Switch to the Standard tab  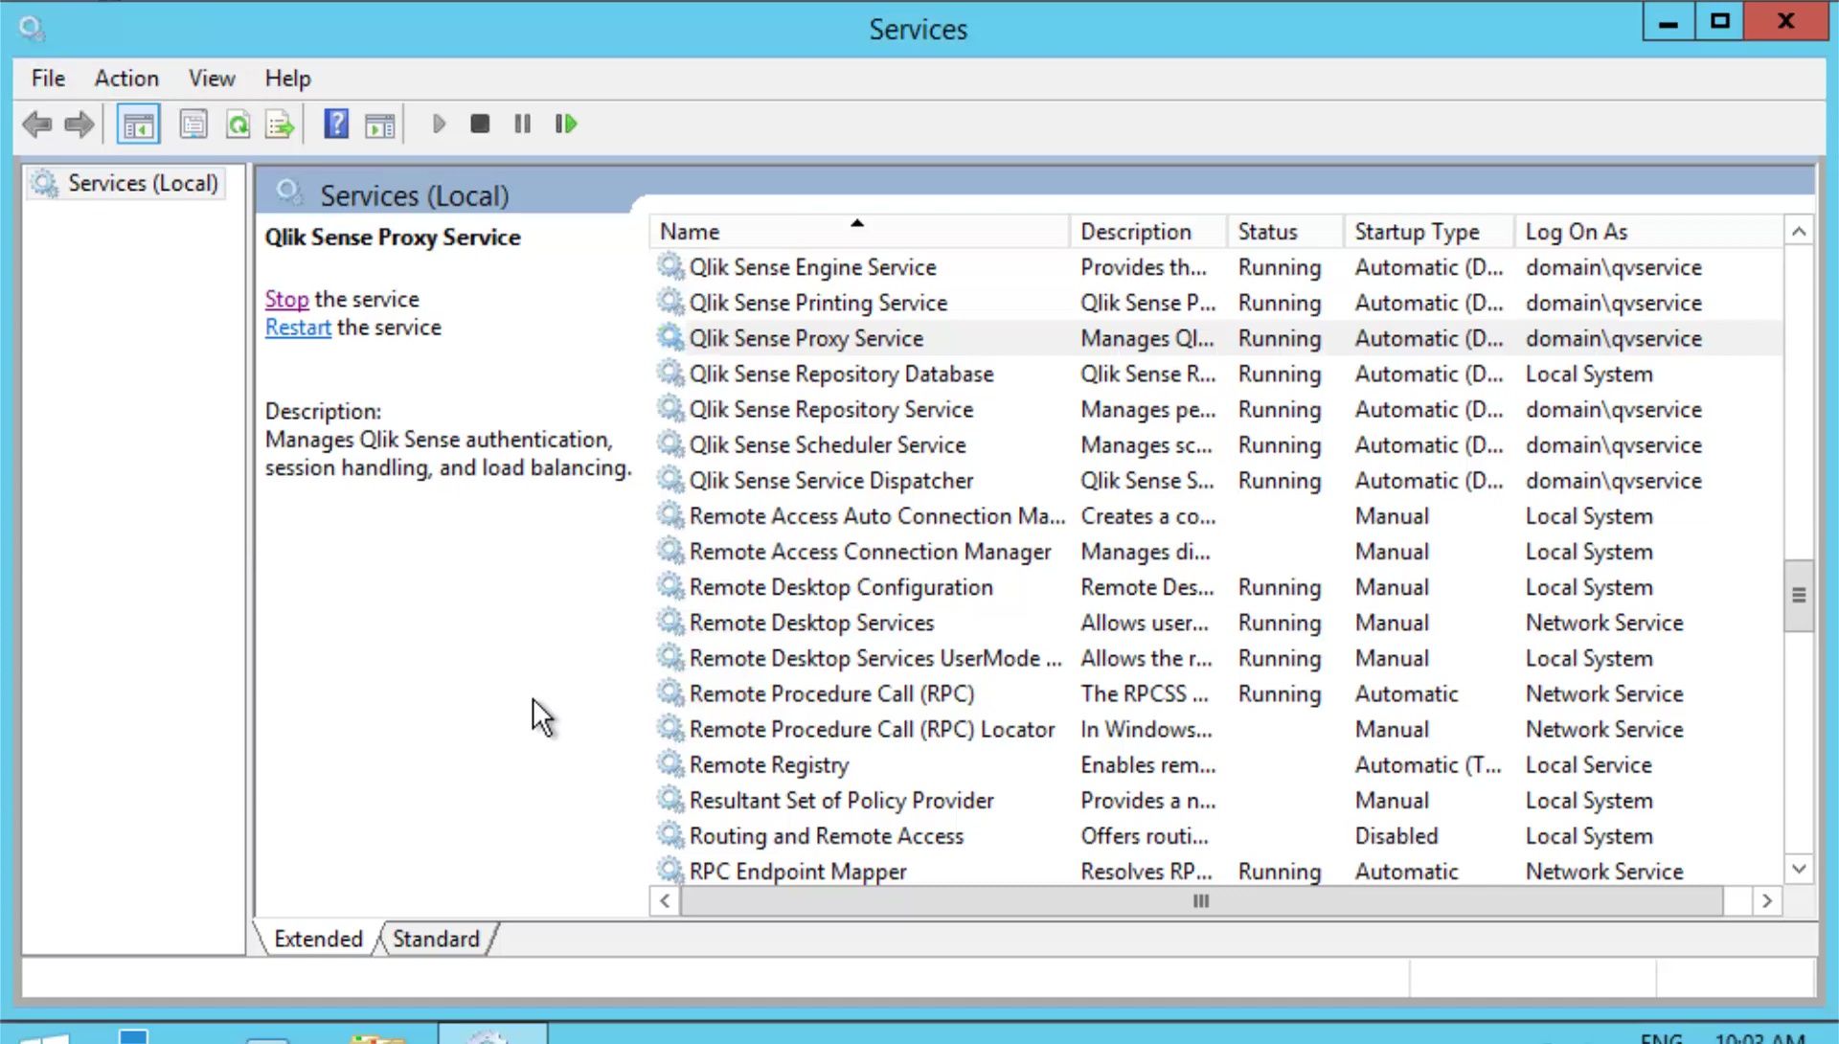click(436, 939)
